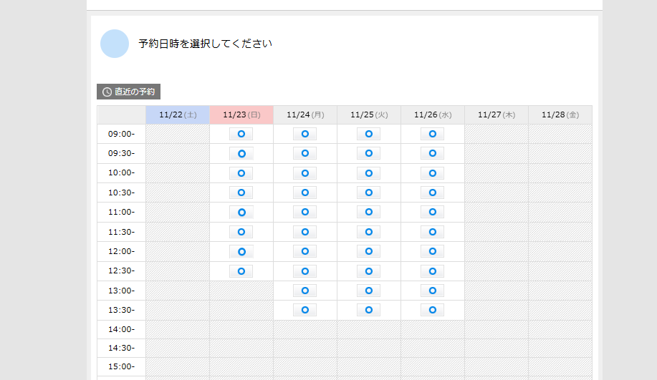
Task: Click the 11/22 (土) column header
Action: click(x=178, y=115)
